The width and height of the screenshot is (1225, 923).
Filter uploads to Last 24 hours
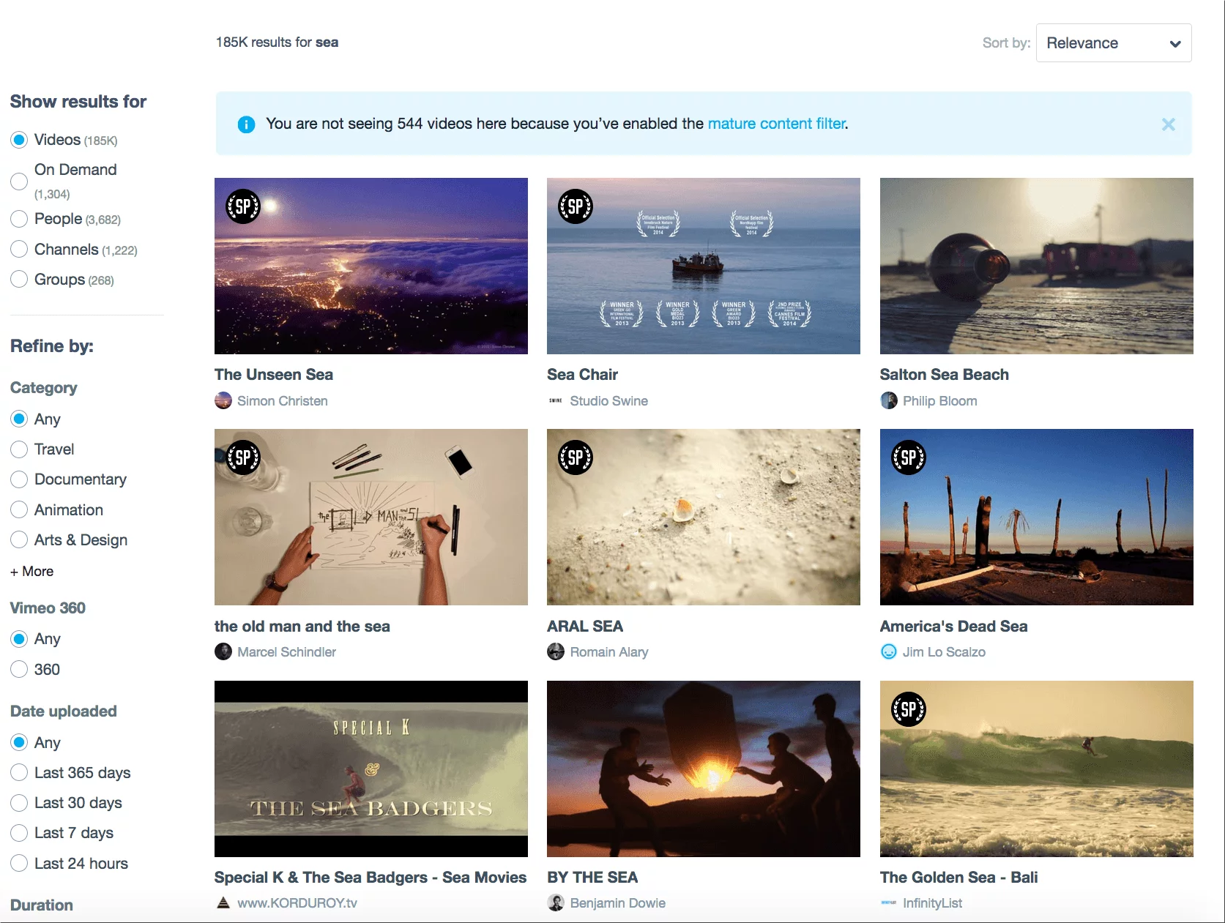click(19, 864)
